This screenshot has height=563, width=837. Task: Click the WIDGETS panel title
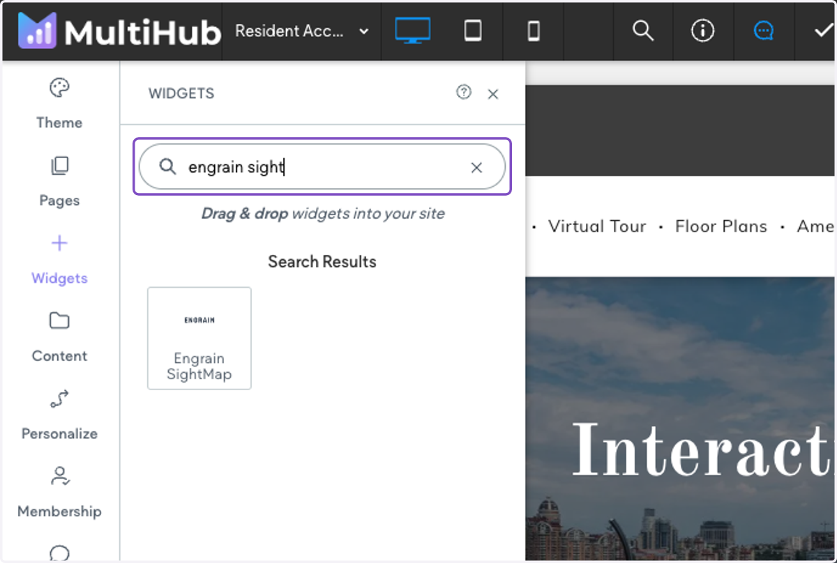coord(181,93)
